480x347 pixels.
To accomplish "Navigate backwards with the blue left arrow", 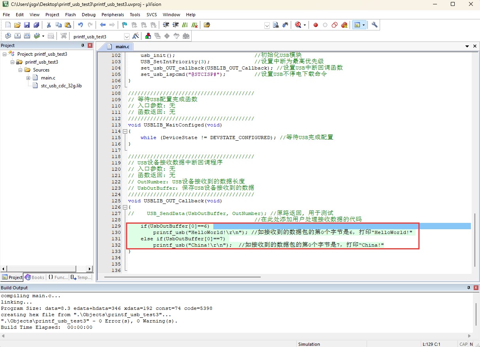I will pos(103,25).
